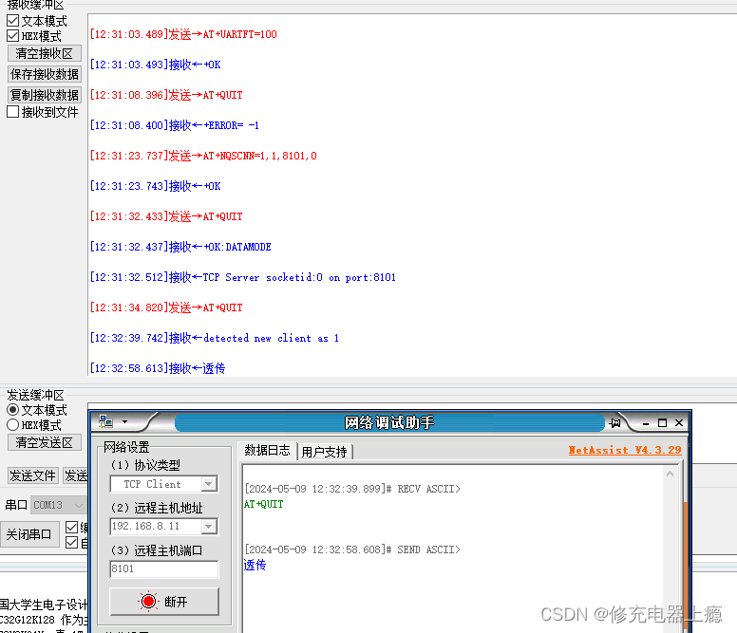Open NetAssist V4.3.29 link

625,450
